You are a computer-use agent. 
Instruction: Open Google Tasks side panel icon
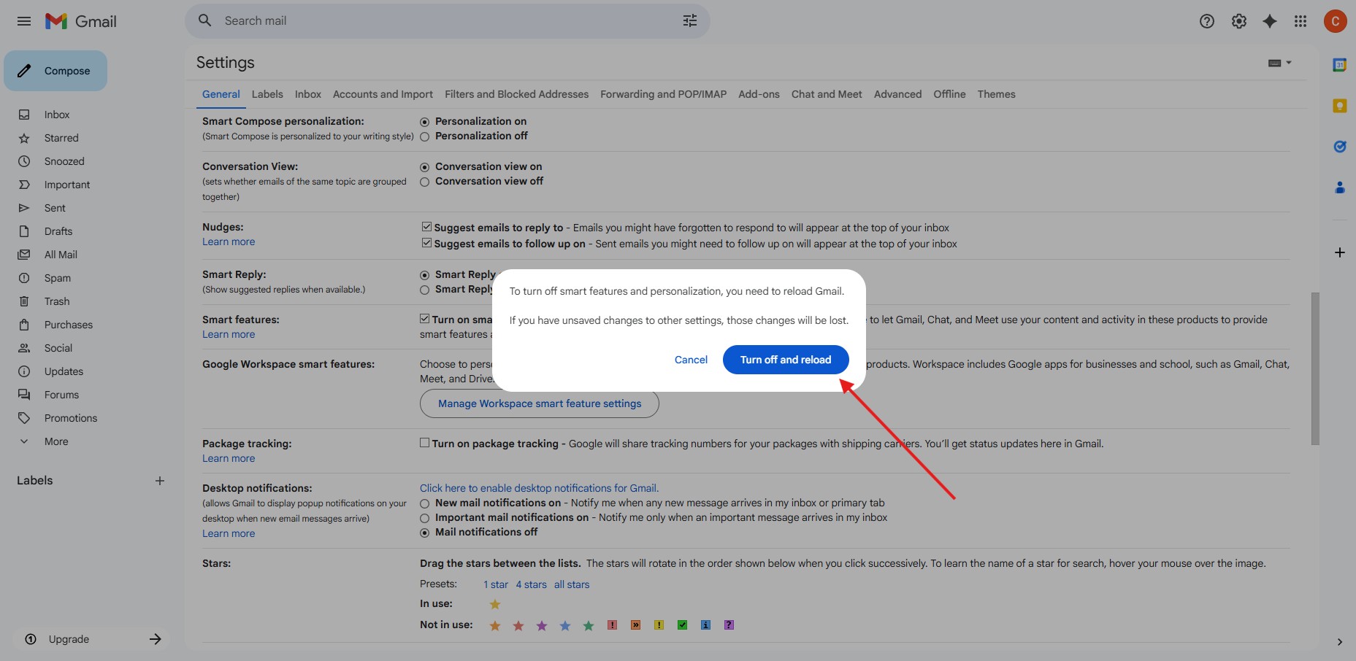[1339, 147]
